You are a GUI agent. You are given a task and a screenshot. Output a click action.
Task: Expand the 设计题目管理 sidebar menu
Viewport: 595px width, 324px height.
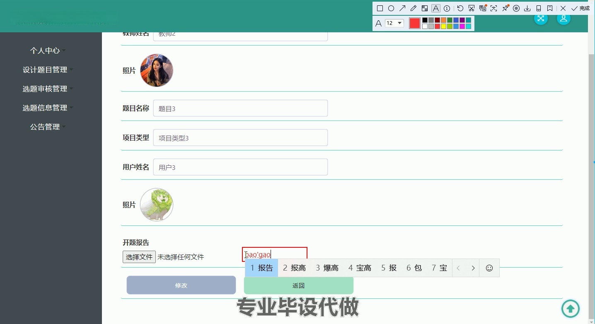(48, 70)
